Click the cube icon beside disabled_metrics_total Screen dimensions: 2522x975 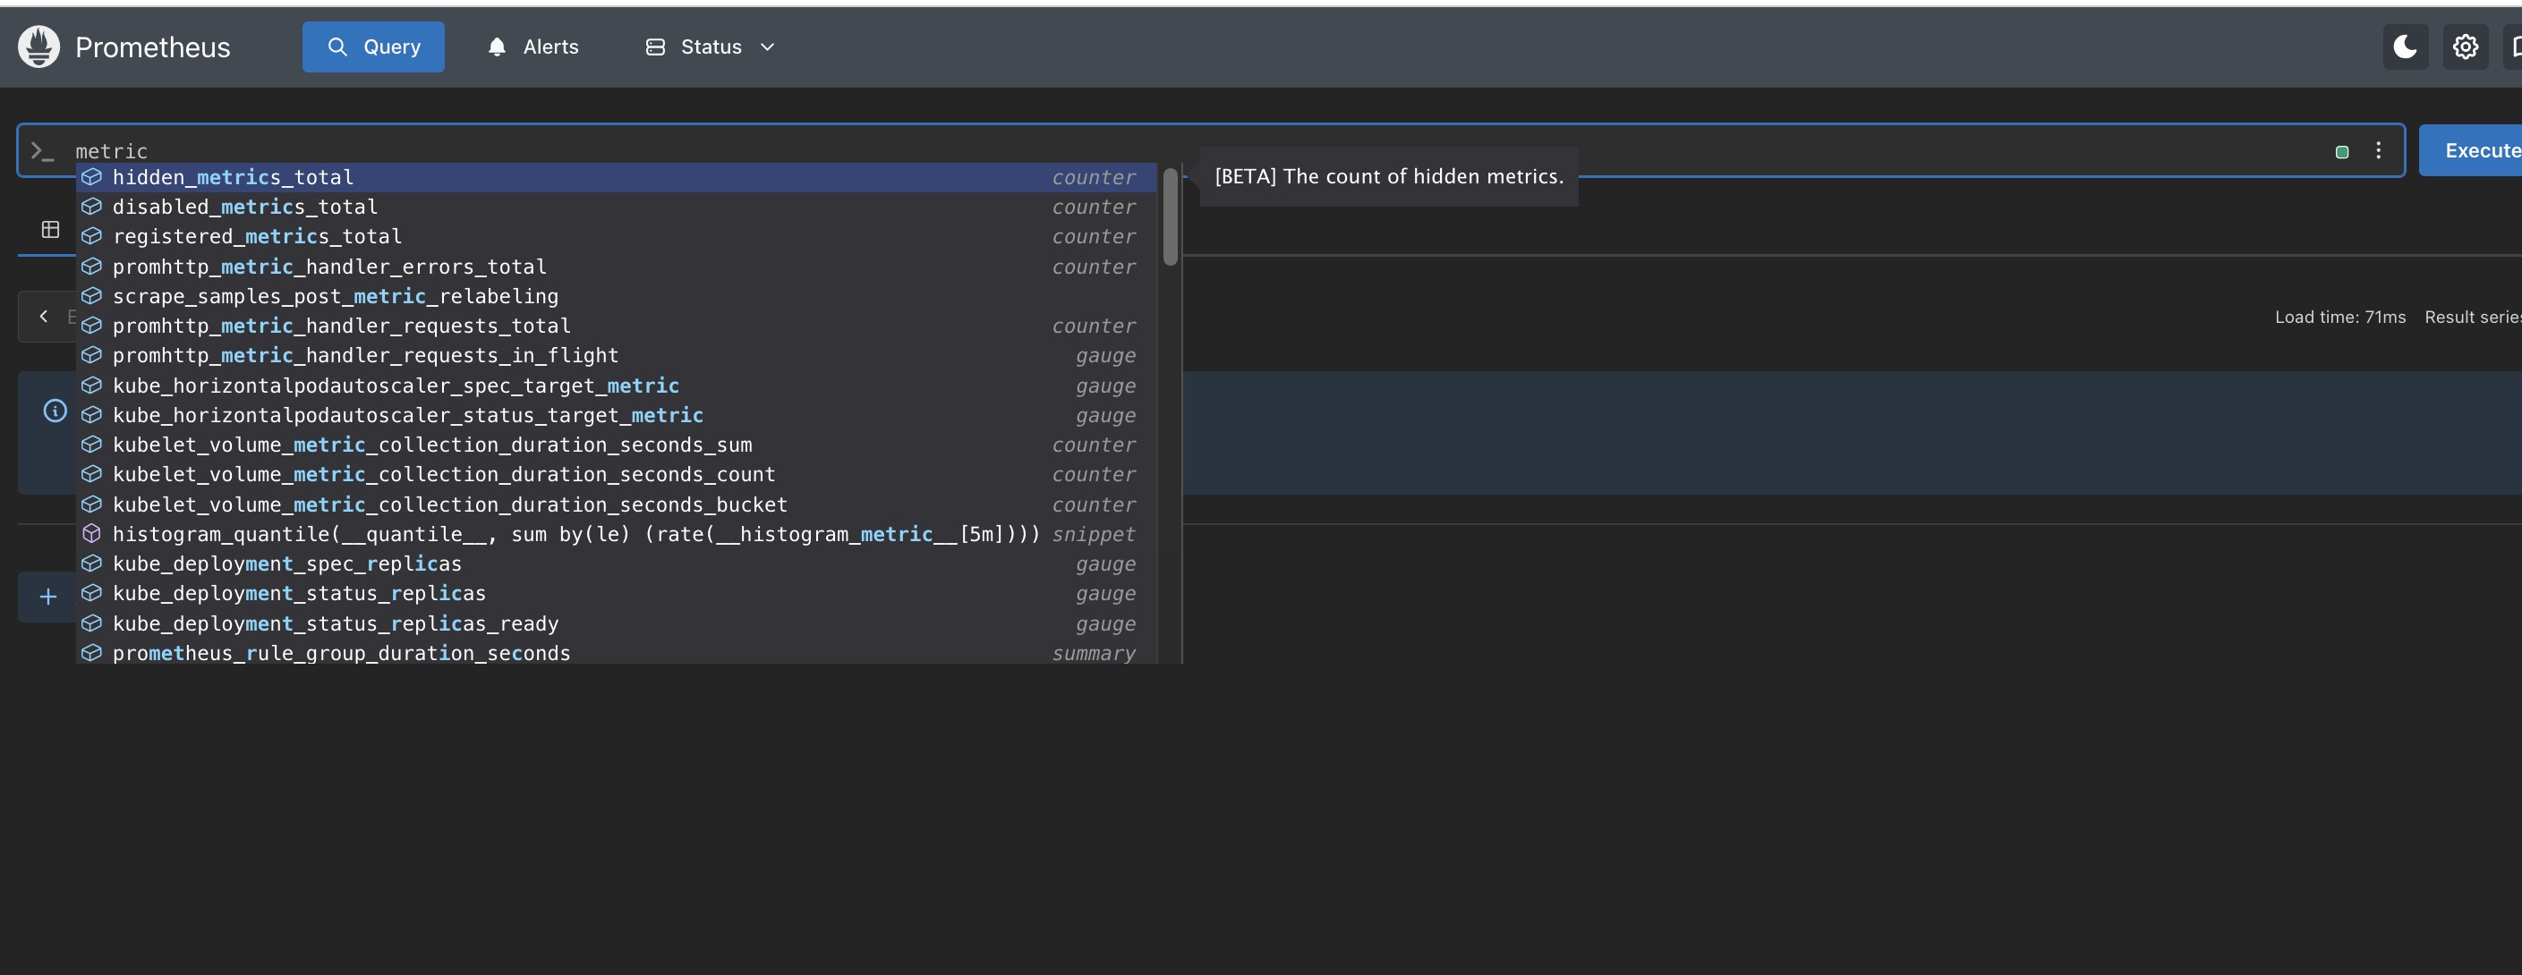pyautogui.click(x=91, y=207)
